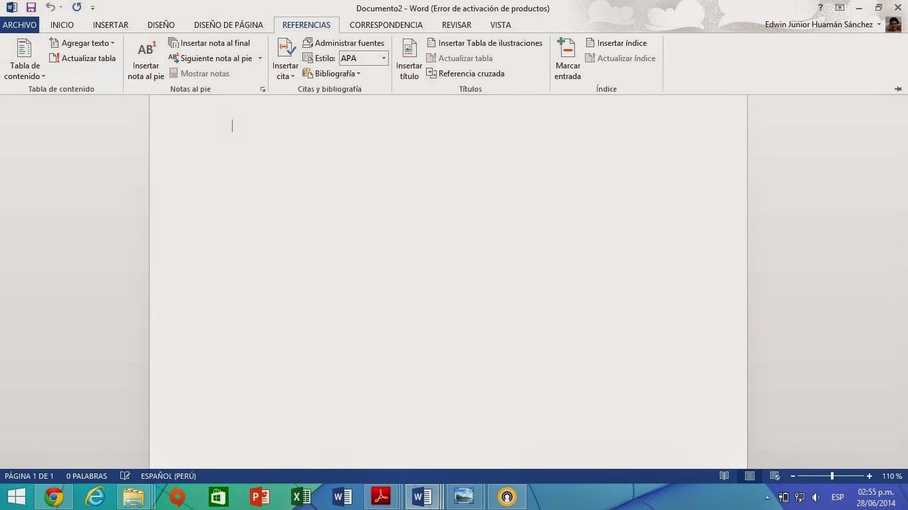Expand the Agregar texto dropdown
Screen dimensions: 908x510
coord(83,42)
